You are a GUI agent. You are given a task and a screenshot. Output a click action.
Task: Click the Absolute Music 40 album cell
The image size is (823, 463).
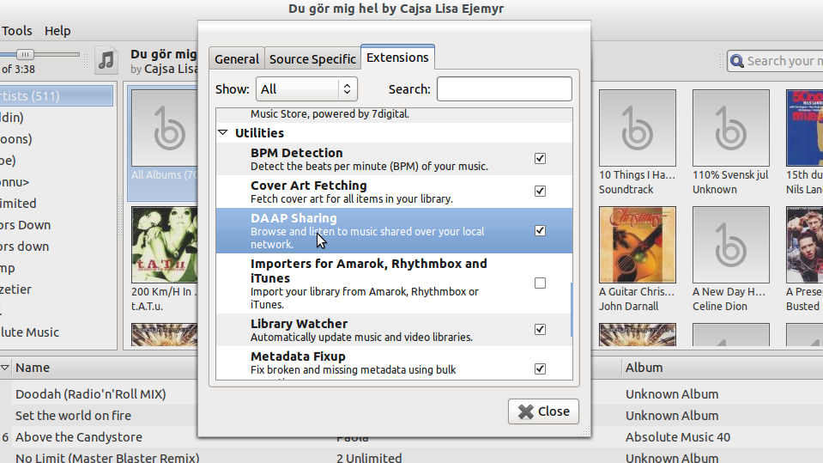pos(678,437)
